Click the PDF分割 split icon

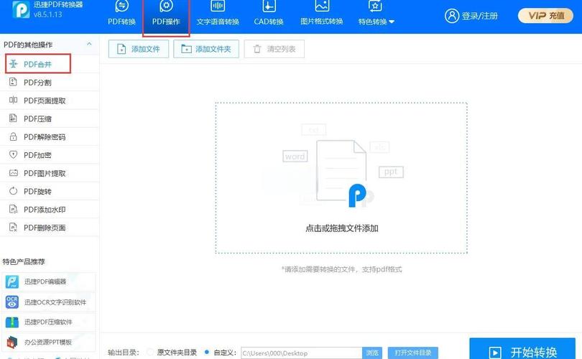click(x=14, y=82)
